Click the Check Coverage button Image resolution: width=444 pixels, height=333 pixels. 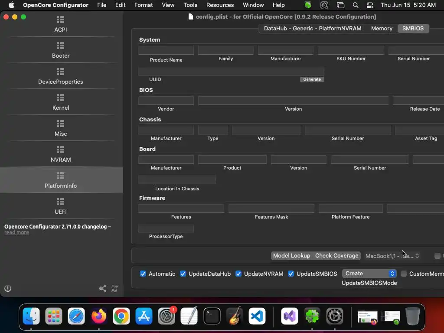coord(336,256)
